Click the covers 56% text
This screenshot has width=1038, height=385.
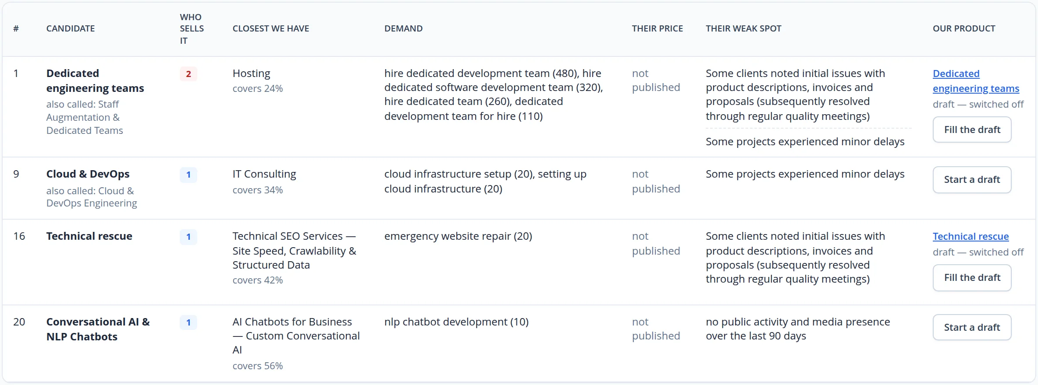tap(258, 366)
